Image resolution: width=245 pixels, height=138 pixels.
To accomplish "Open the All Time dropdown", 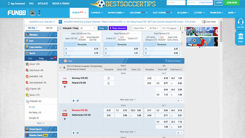I will click(154, 28).
